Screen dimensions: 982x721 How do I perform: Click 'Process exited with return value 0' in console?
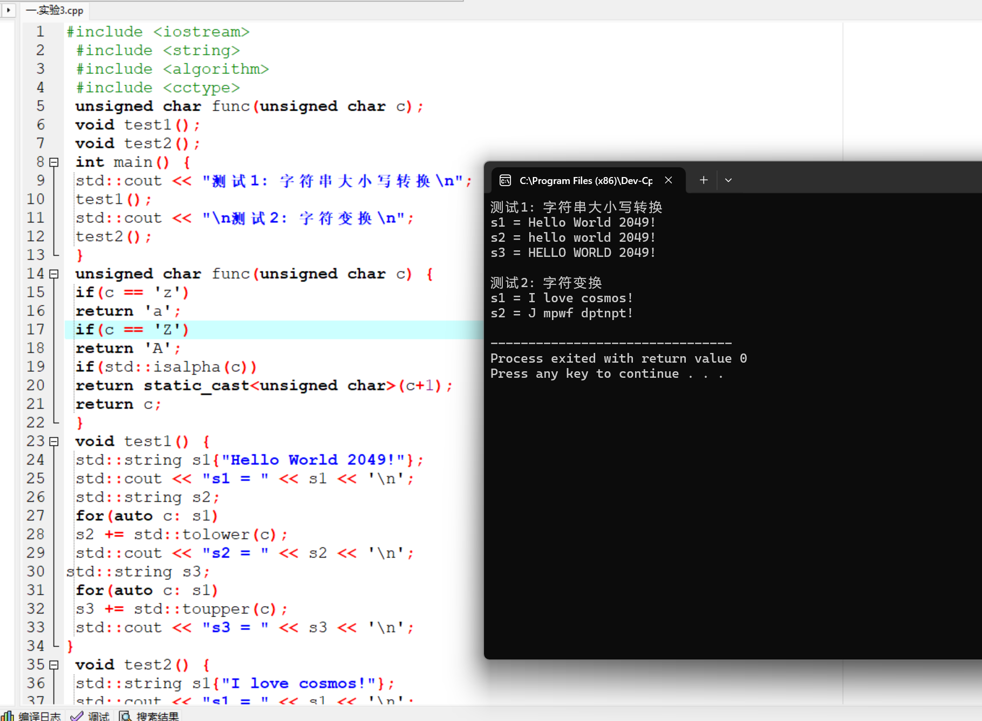point(619,358)
